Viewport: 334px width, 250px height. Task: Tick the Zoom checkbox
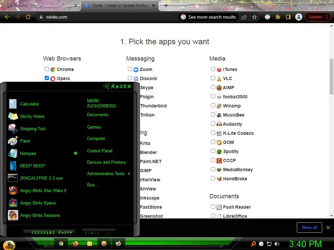[130, 69]
